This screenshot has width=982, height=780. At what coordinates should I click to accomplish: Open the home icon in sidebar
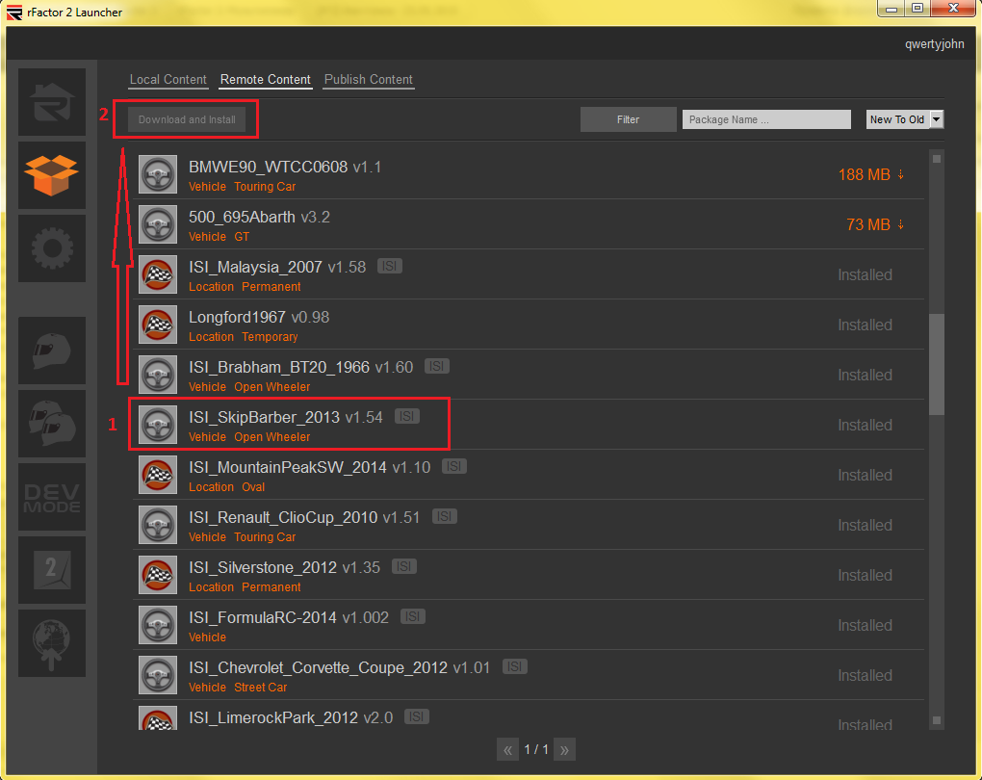[x=52, y=102]
